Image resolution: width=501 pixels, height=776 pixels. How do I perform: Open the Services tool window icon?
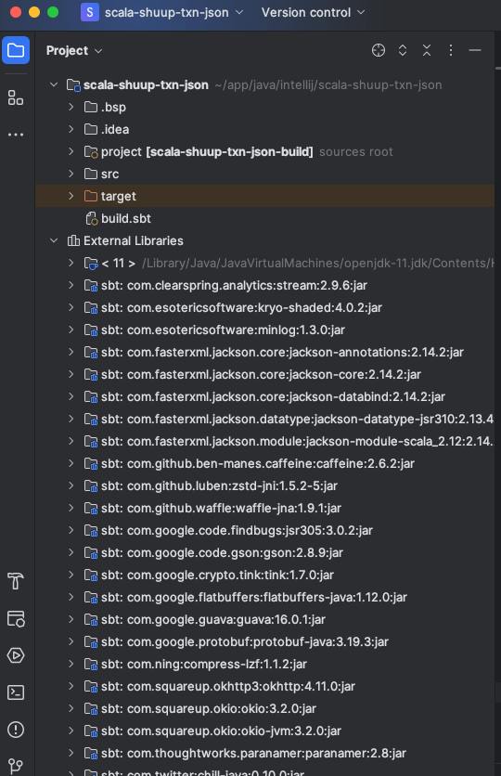[x=16, y=655]
